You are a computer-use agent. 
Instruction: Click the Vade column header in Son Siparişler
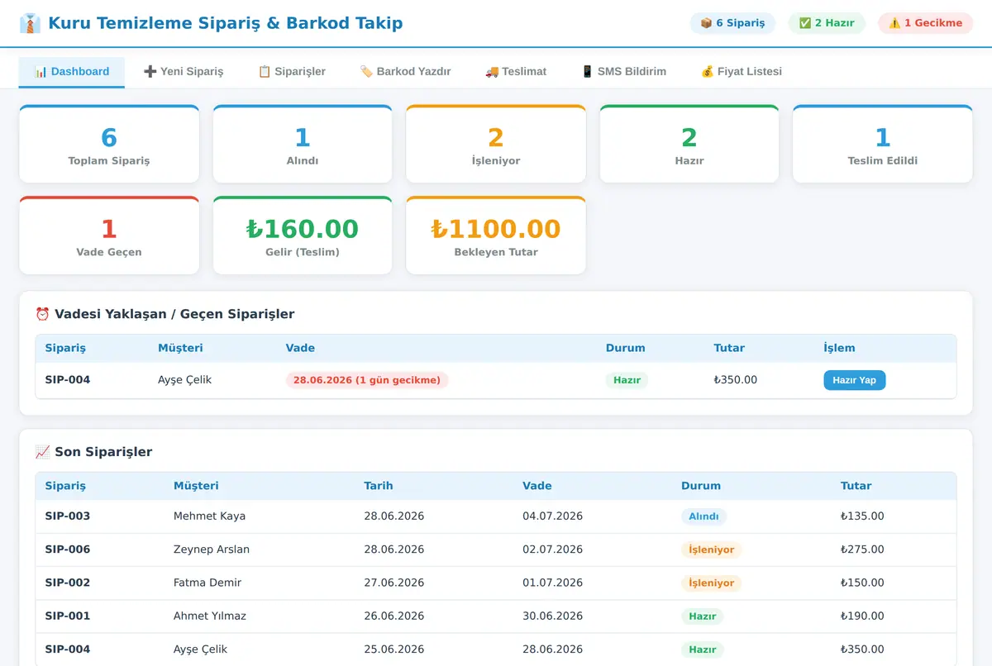point(537,486)
